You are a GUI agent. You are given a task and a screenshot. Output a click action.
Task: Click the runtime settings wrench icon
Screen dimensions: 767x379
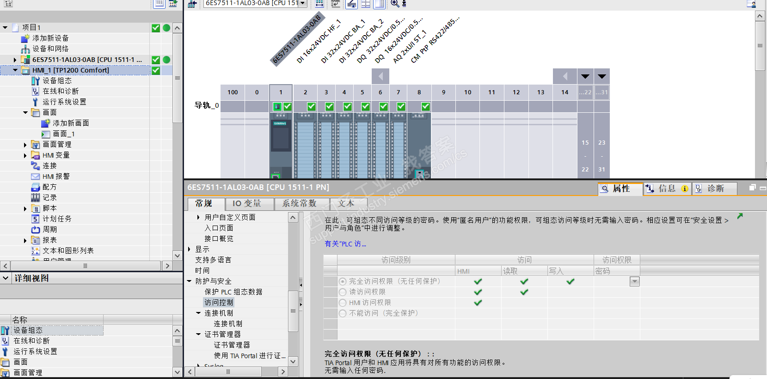click(x=36, y=102)
